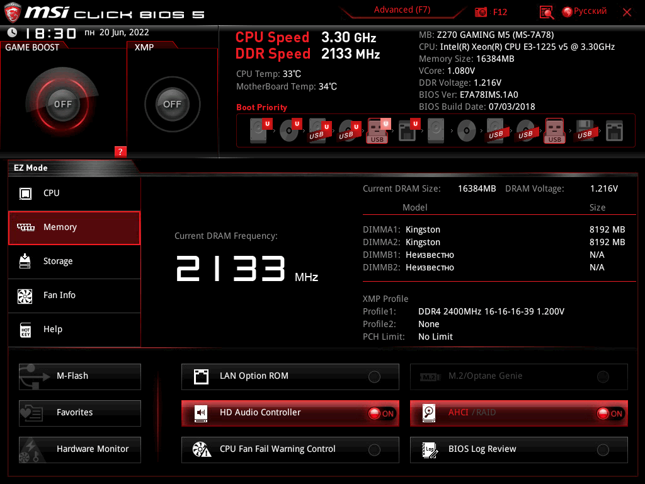Image resolution: width=645 pixels, height=484 pixels.
Task: Enable CPU Fan Fail Warning Control switch
Action: [374, 450]
